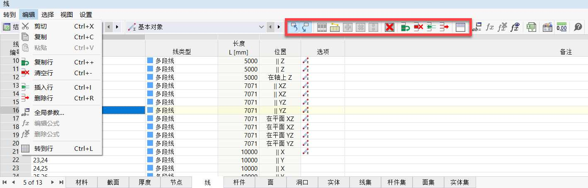Choose 剪切 from the Edit menu
588x188 pixels.
61,26
